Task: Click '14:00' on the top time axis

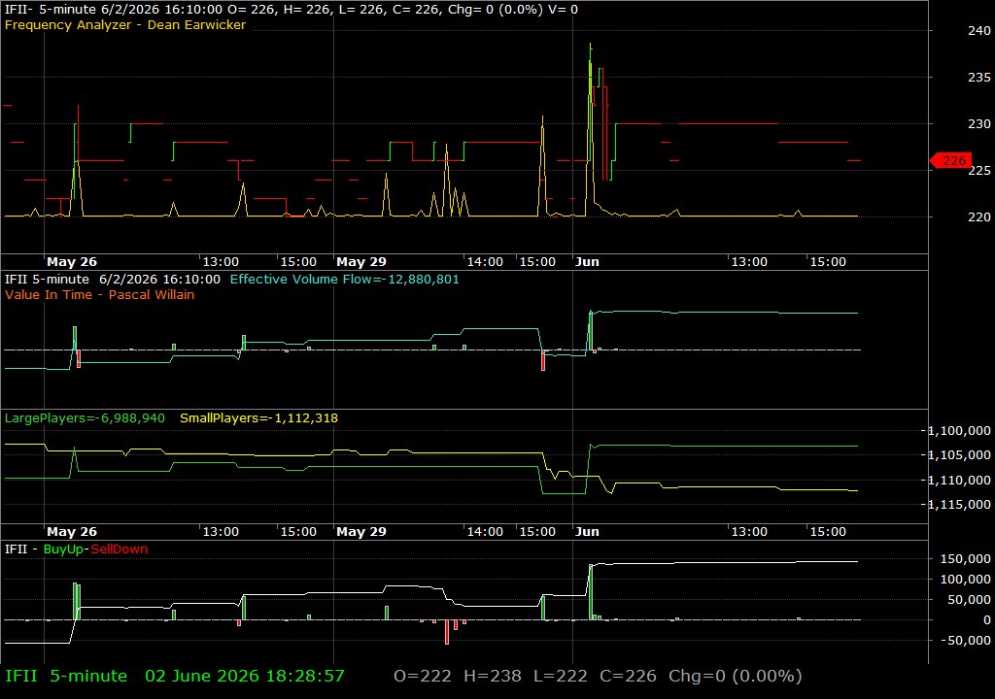Action: 485,261
